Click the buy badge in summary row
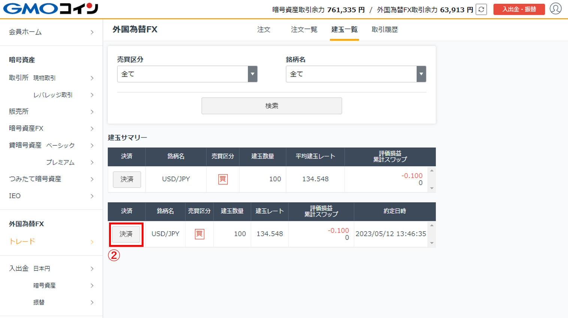Image resolution: width=568 pixels, height=318 pixels. coord(223,179)
